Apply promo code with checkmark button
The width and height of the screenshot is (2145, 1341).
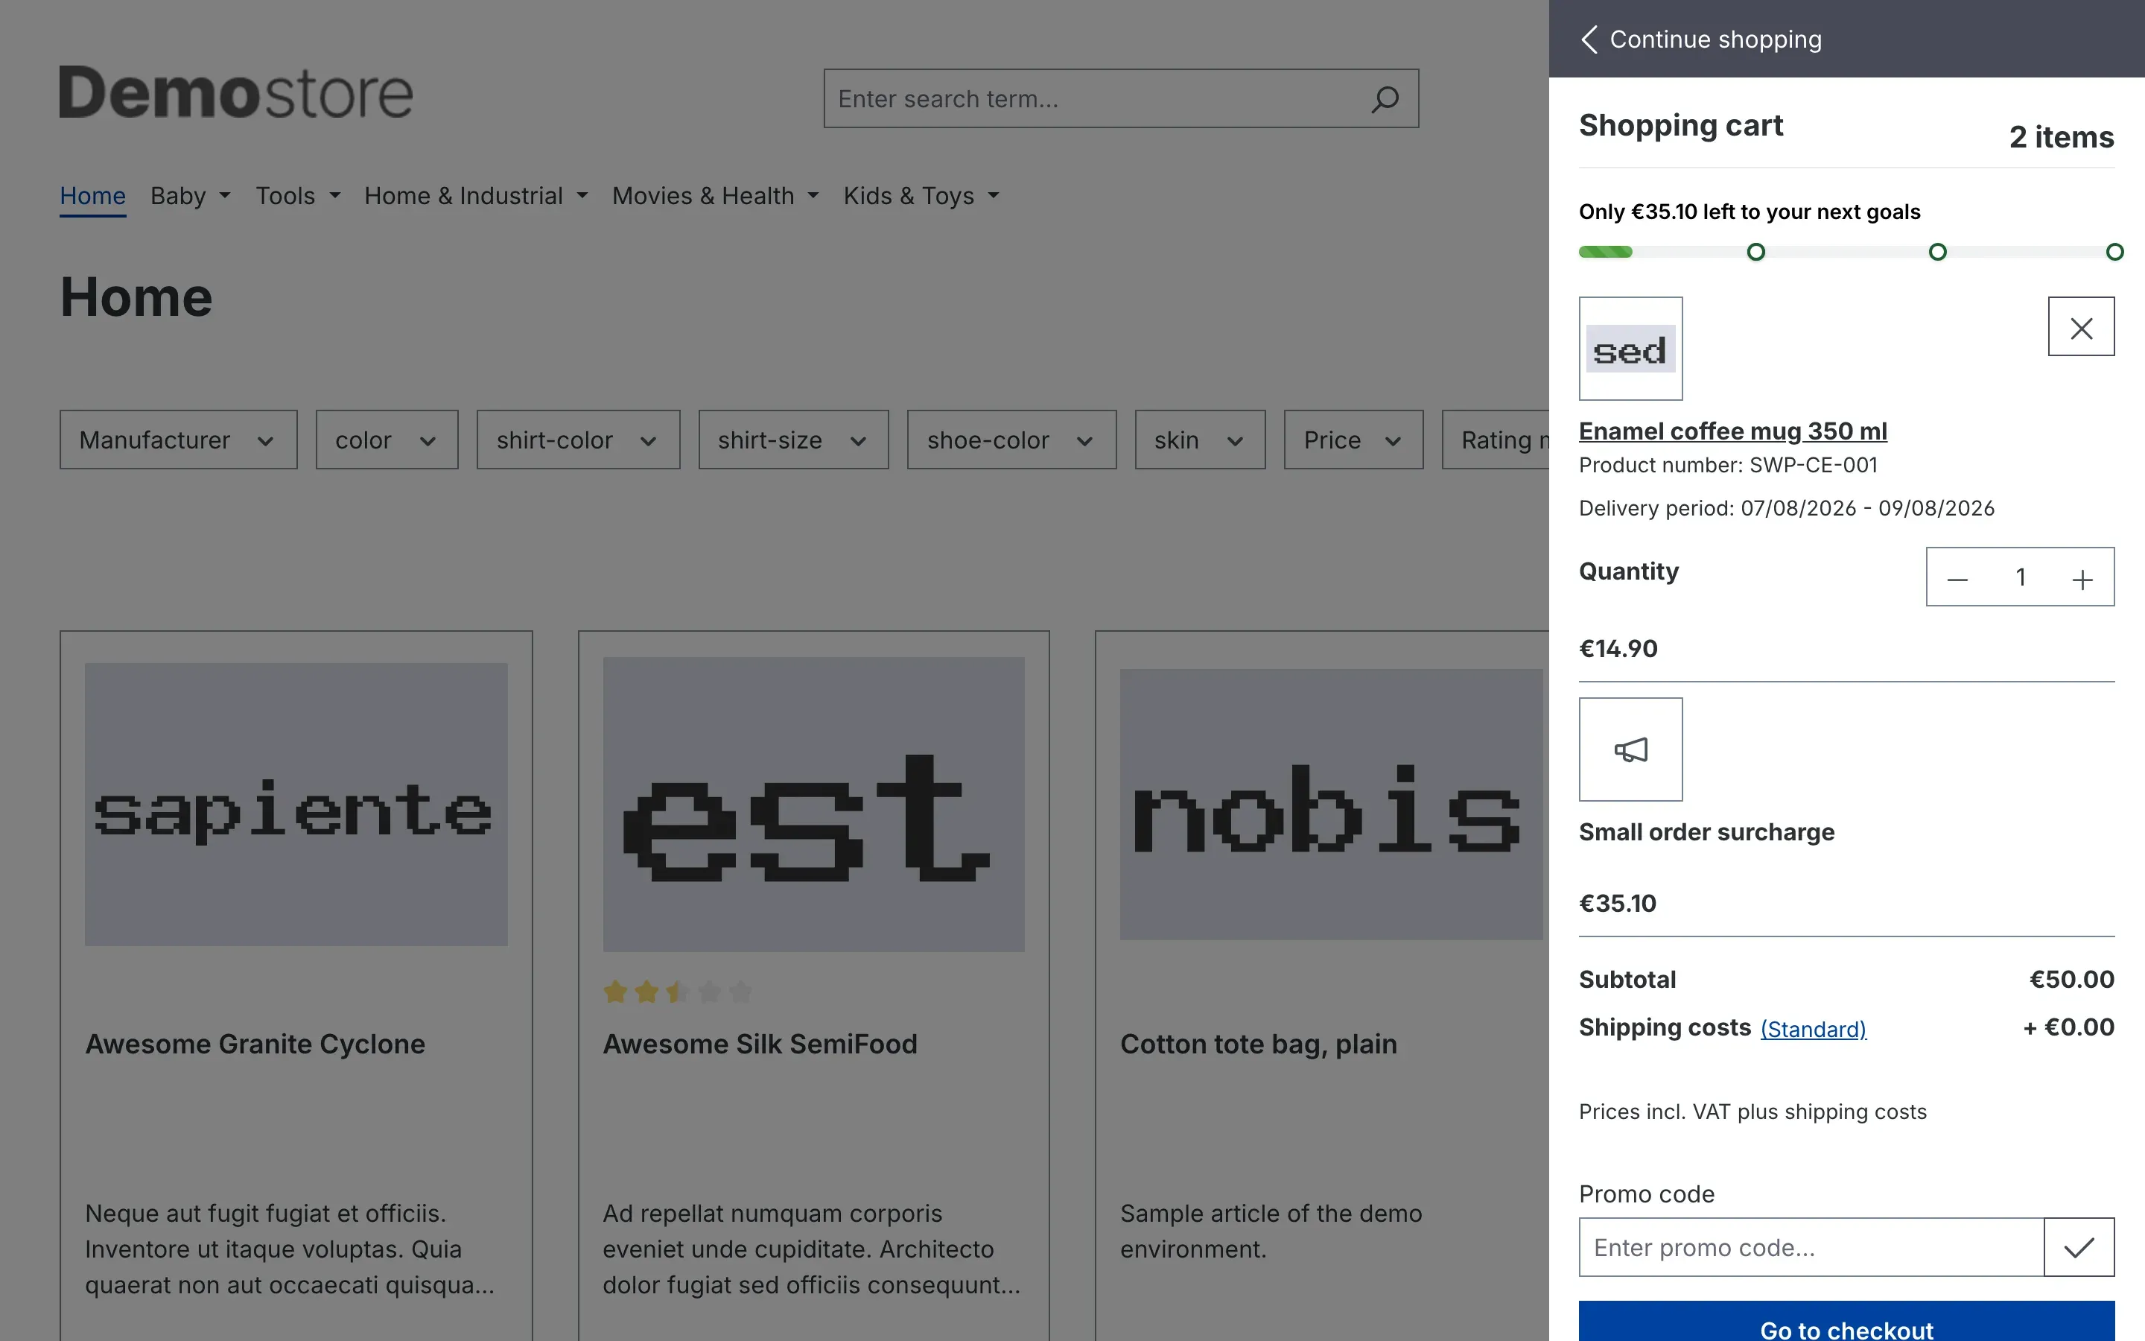2079,1247
